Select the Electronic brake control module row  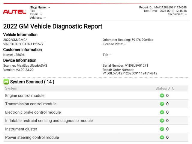pyautogui.click(x=96, y=112)
